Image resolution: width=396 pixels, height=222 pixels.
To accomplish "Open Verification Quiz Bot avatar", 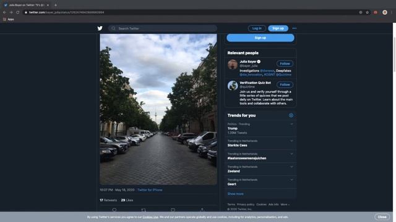I will (233, 86).
